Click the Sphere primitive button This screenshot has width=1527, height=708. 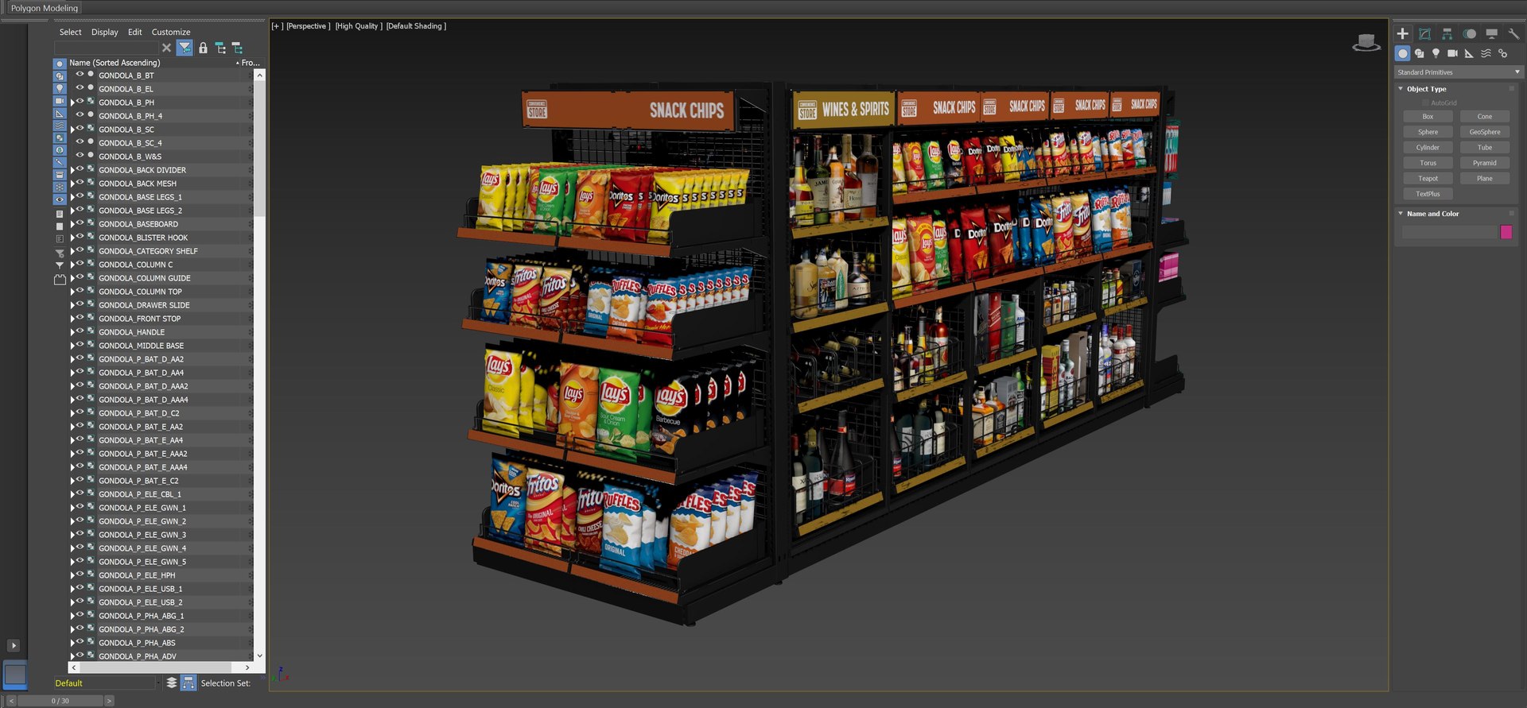pos(1428,132)
